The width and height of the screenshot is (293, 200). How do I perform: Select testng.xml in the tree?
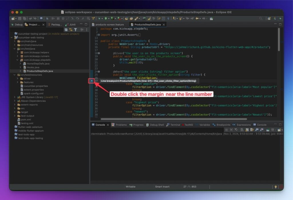[27, 123]
